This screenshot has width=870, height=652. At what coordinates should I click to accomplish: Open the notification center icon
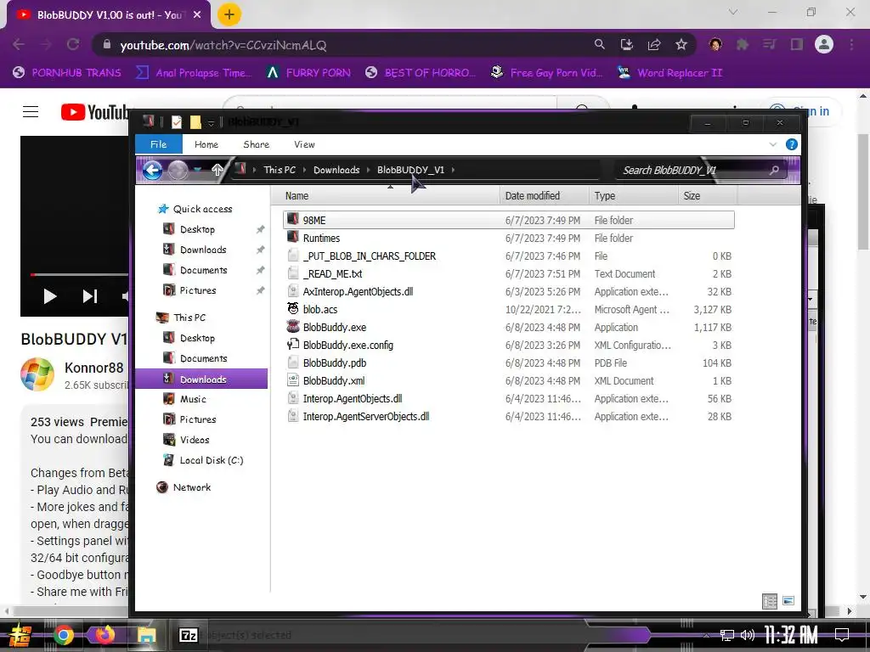pos(842,634)
